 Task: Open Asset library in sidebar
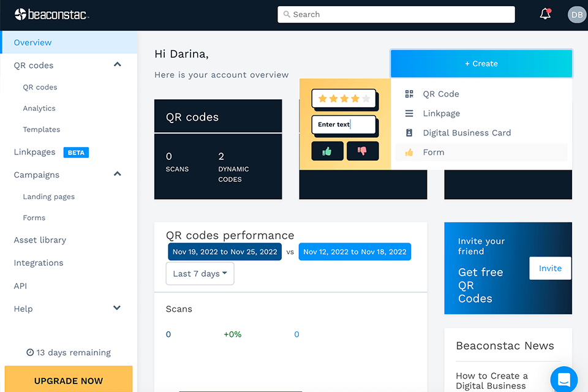(x=40, y=240)
